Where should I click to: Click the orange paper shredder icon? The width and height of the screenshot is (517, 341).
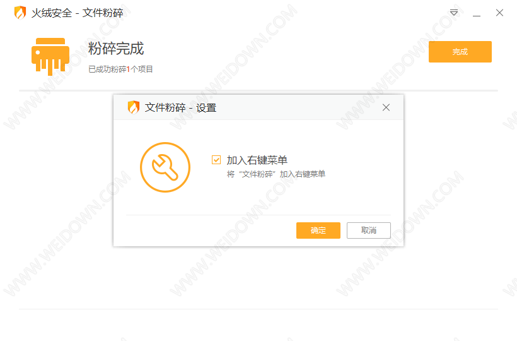click(x=50, y=56)
